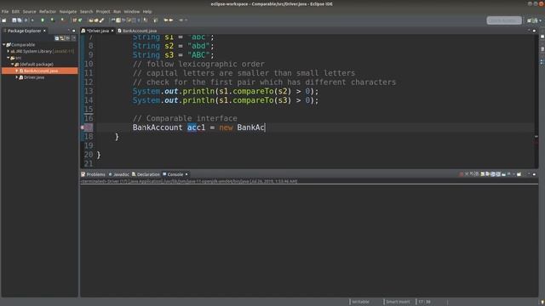Click the New Java Class icon

(x=80, y=20)
